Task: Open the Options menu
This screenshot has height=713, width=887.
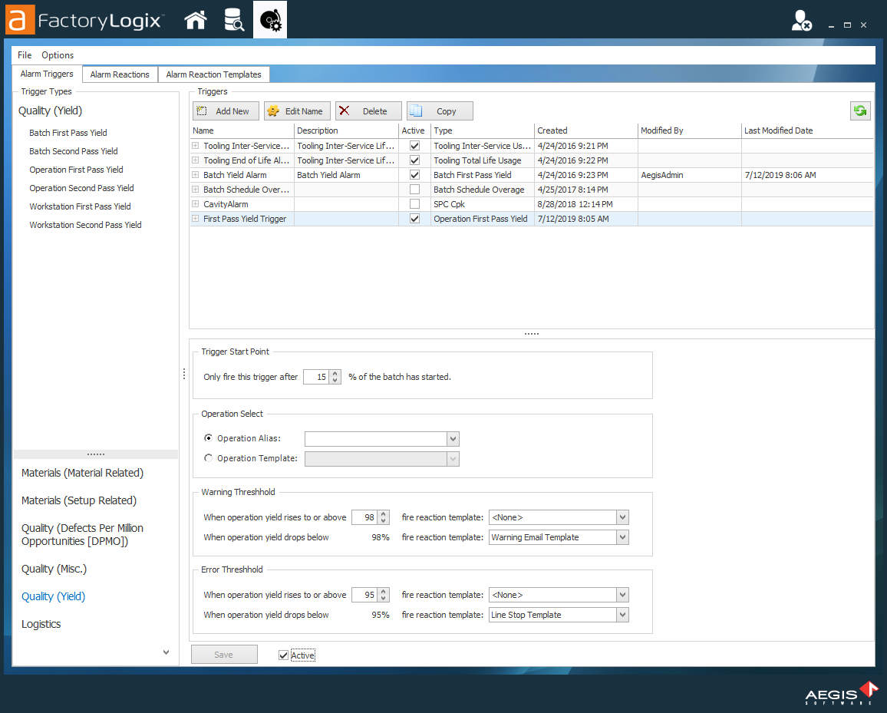Action: [58, 54]
